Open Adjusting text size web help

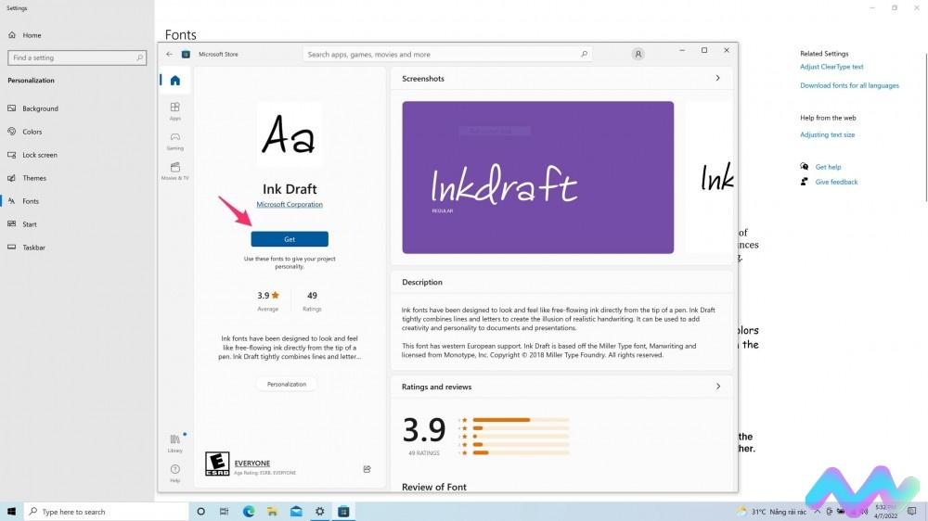(x=828, y=134)
